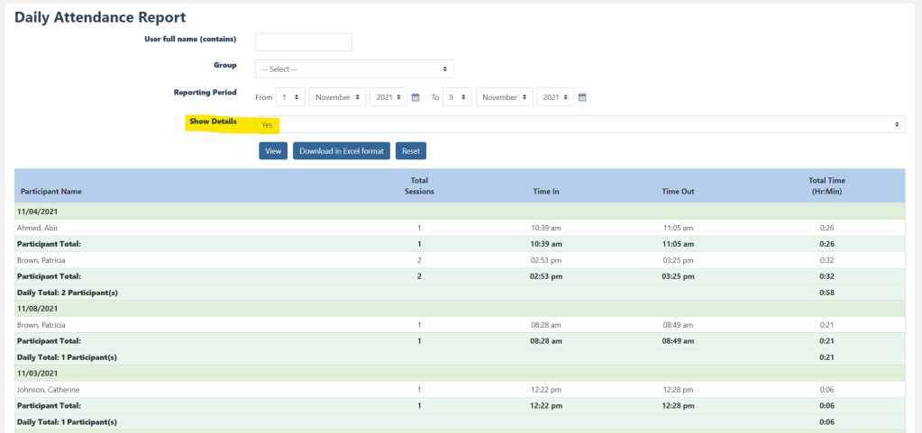Open the From month November dropdown
The image size is (922, 433).
(338, 97)
